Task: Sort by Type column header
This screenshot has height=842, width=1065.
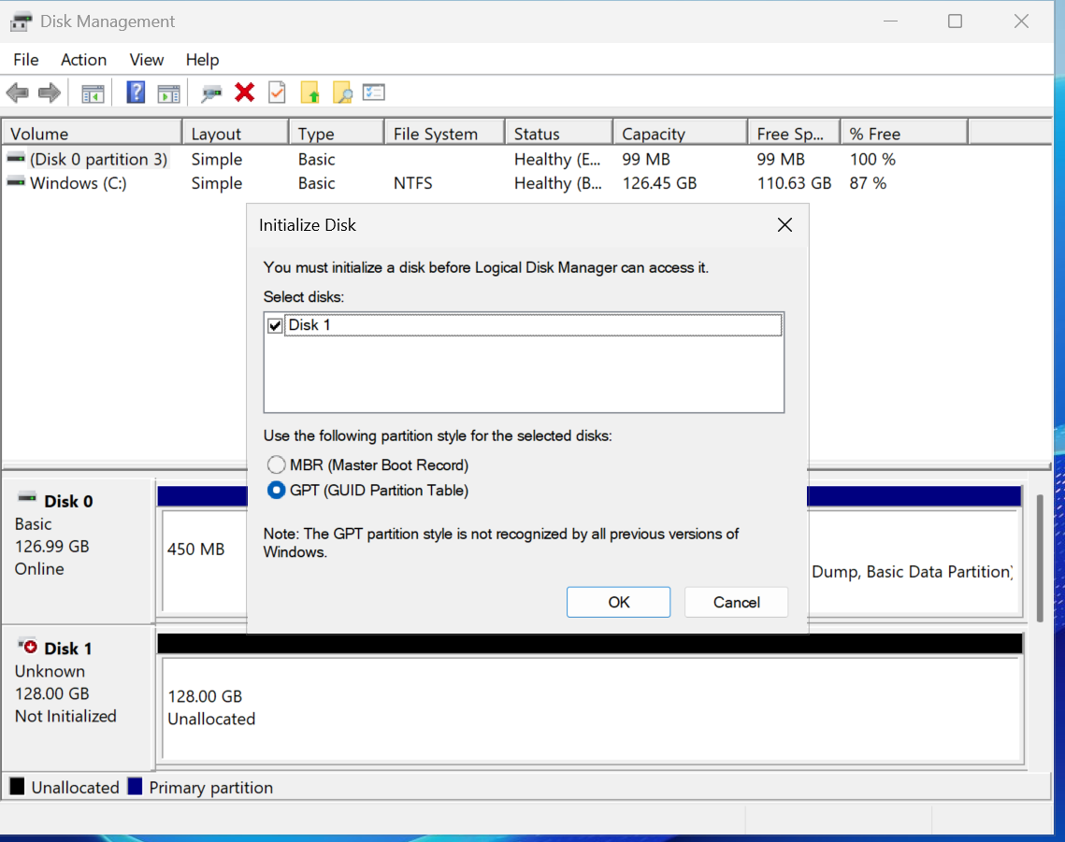Action: coord(337,134)
